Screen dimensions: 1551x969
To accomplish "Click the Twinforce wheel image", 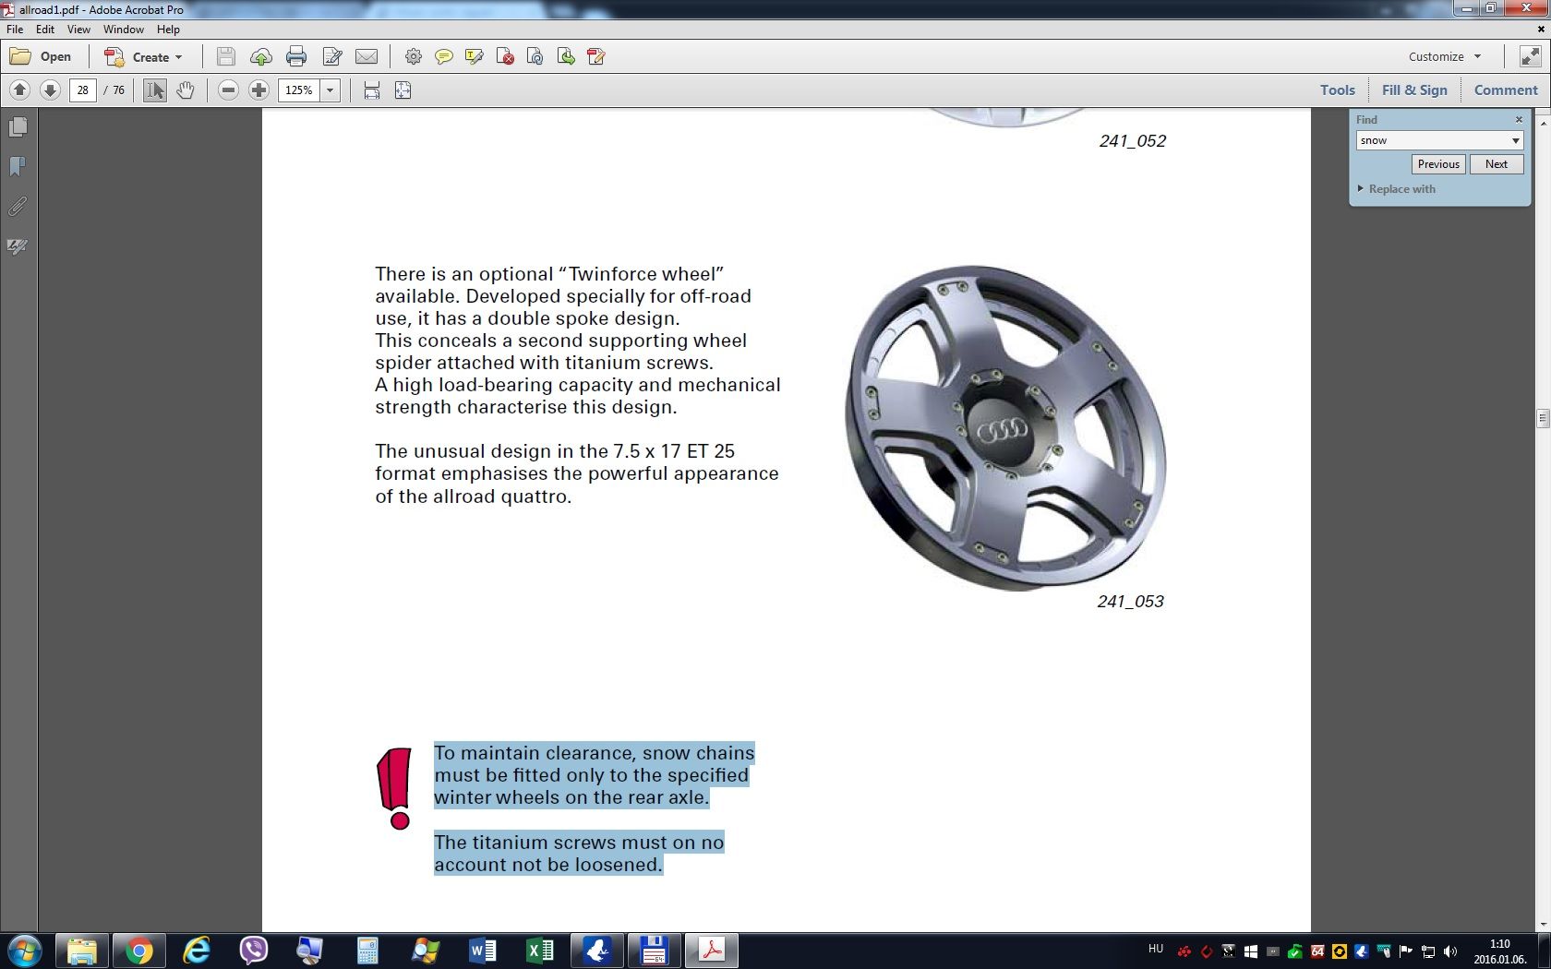I will pyautogui.click(x=1005, y=428).
